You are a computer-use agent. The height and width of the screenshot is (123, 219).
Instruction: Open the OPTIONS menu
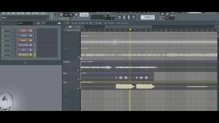[x=36, y=13]
